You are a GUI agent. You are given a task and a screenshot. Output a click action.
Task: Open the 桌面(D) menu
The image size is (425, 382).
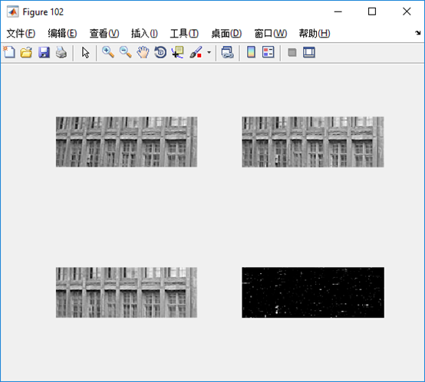[x=226, y=33]
